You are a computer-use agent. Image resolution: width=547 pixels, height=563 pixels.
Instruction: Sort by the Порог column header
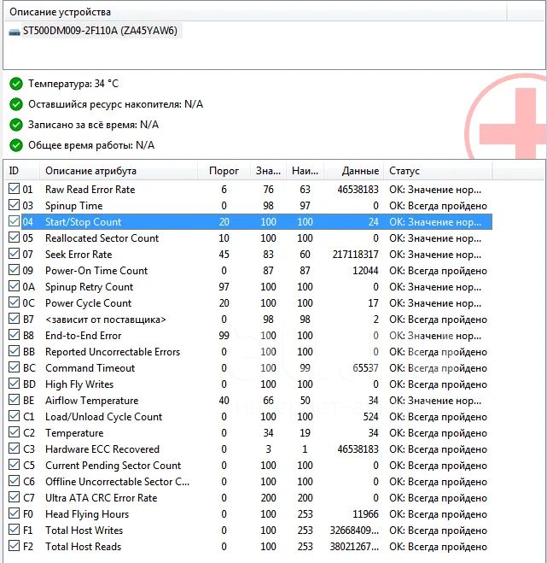[224, 171]
